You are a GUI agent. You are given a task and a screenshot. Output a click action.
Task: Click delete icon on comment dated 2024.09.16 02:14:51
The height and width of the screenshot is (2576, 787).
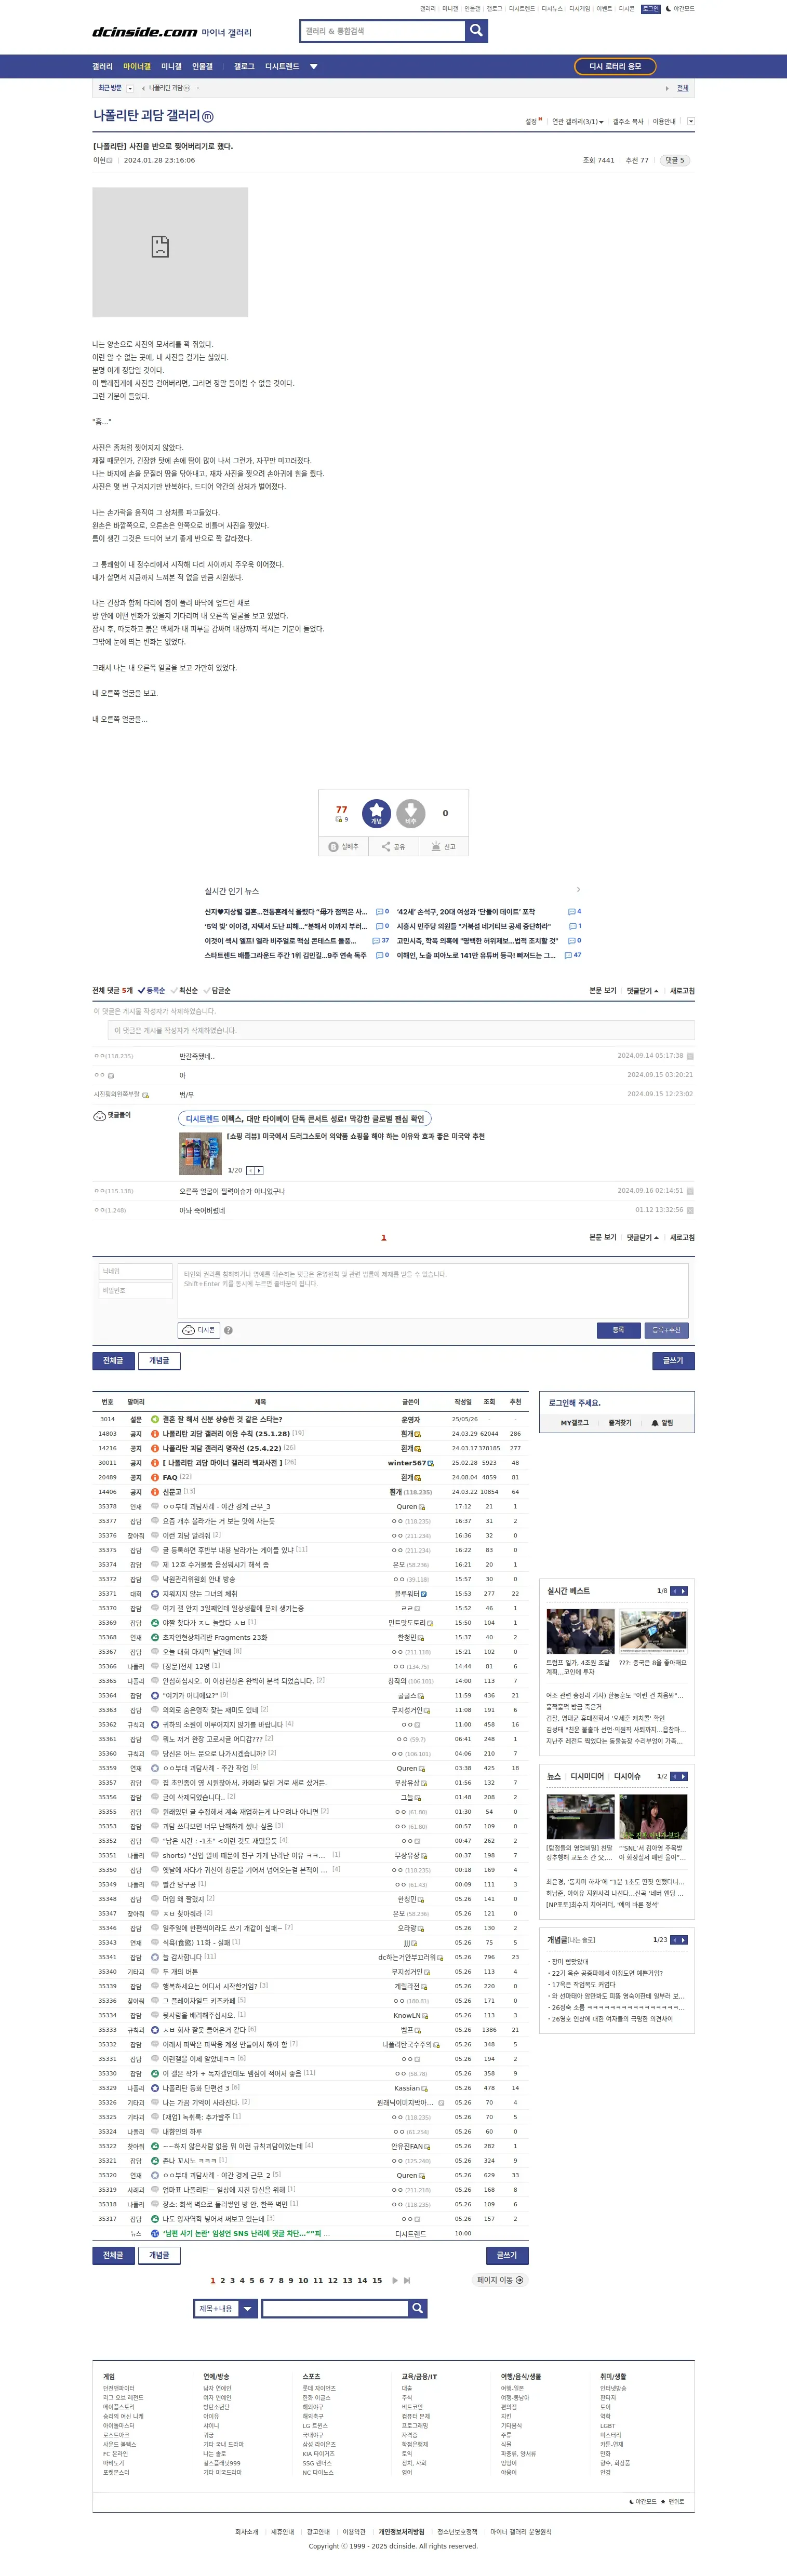[x=690, y=1191]
